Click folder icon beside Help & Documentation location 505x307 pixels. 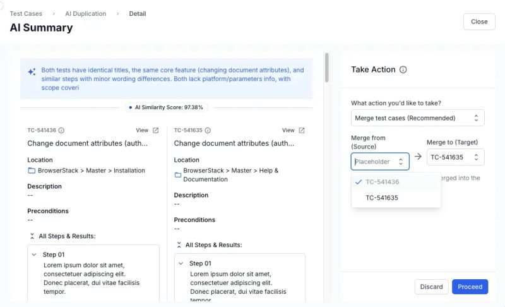click(178, 175)
